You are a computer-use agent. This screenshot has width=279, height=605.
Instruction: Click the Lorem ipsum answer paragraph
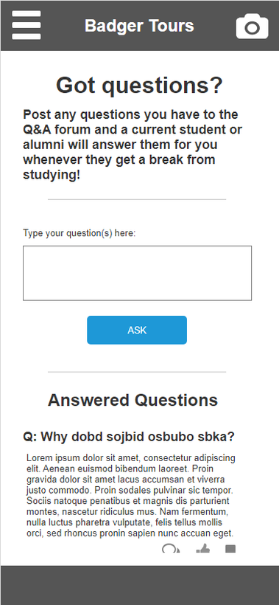(131, 496)
